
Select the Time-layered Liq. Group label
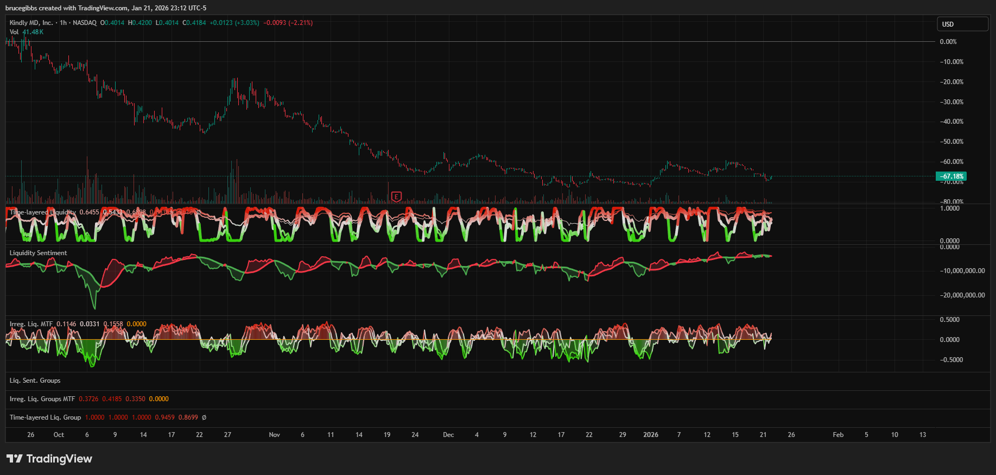point(45,417)
